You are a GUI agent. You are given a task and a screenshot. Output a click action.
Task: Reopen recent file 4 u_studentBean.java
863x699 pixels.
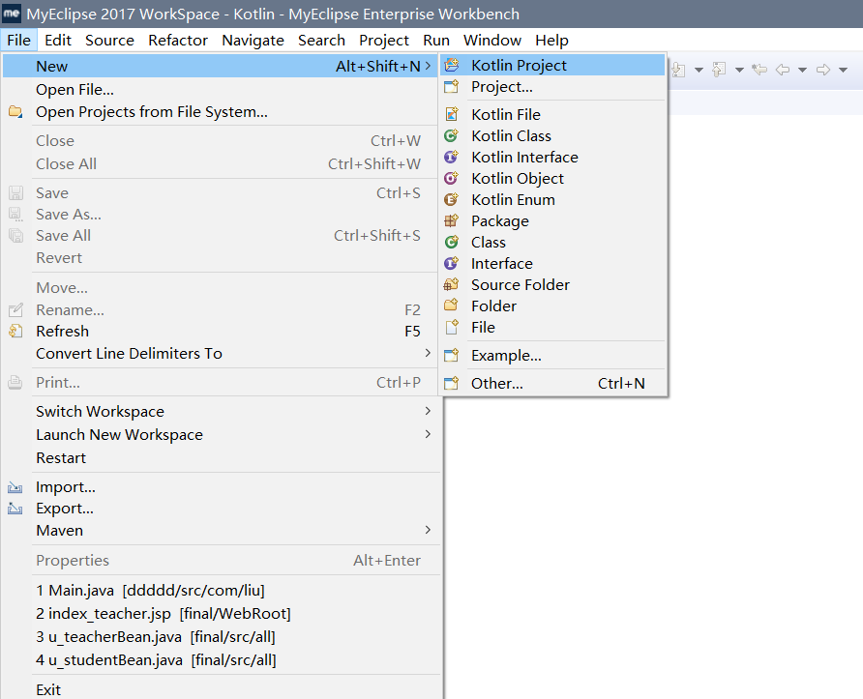coord(222,659)
